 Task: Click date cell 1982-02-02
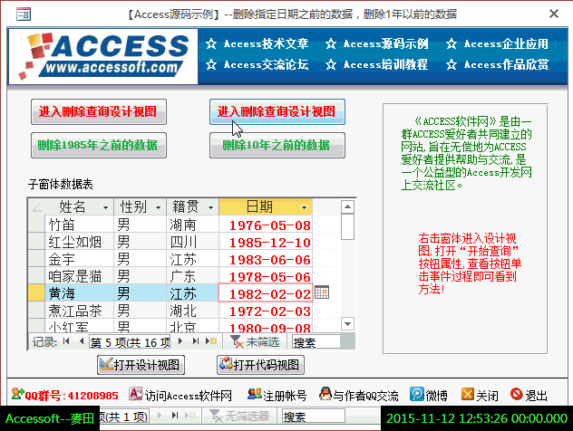coord(266,293)
